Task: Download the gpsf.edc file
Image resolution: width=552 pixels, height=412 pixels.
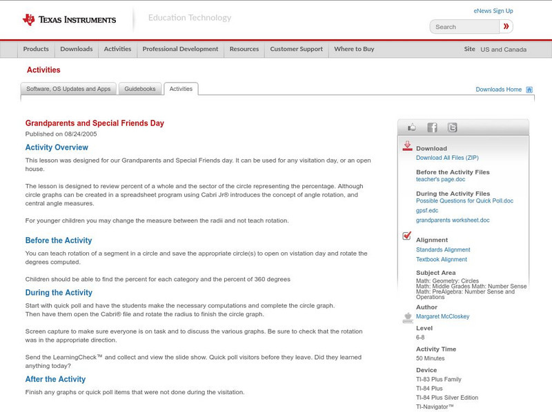Action: pos(427,211)
